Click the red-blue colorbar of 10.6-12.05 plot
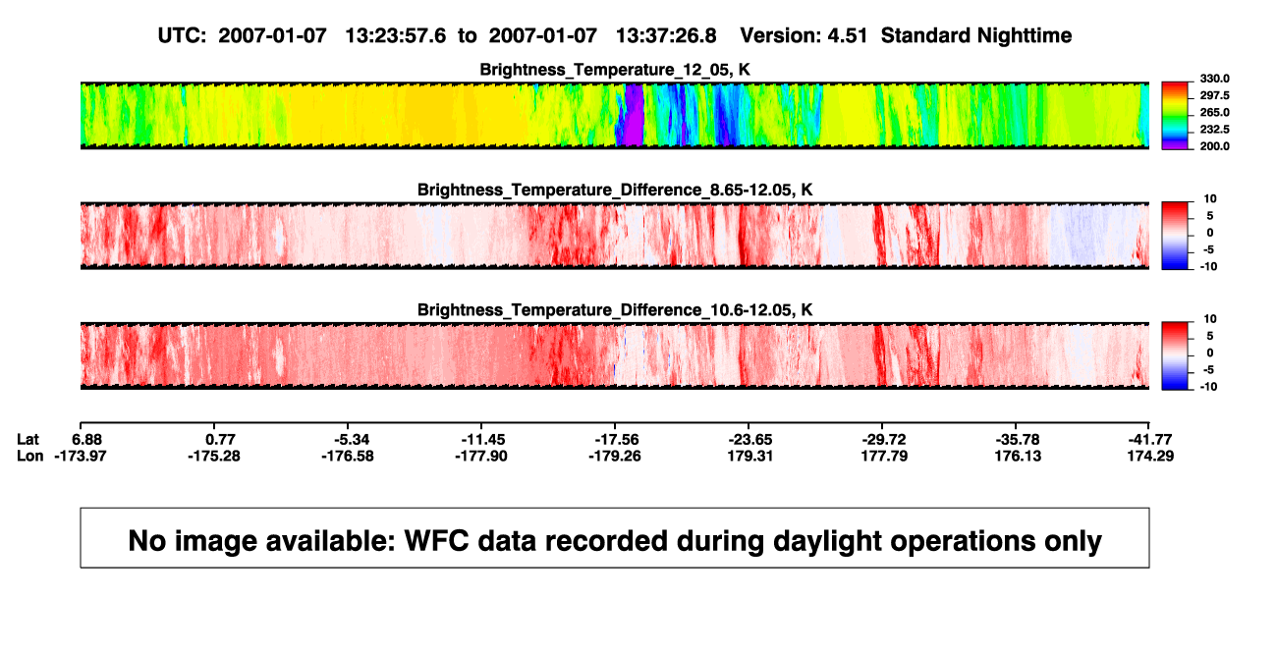This screenshot has width=1277, height=655. [1173, 355]
